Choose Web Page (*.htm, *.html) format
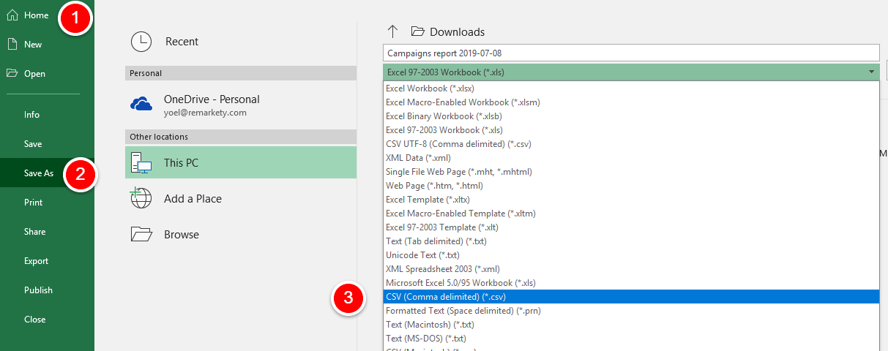Viewport: 888px width, 351px height. click(630, 185)
